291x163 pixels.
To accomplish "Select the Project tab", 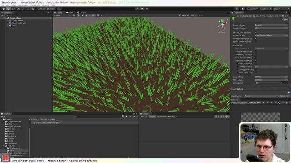I will coord(5,114).
